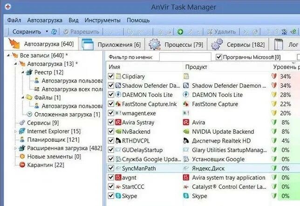Open the Сохранить dropdown arrow
The image size is (300, 206).
coord(47,32)
